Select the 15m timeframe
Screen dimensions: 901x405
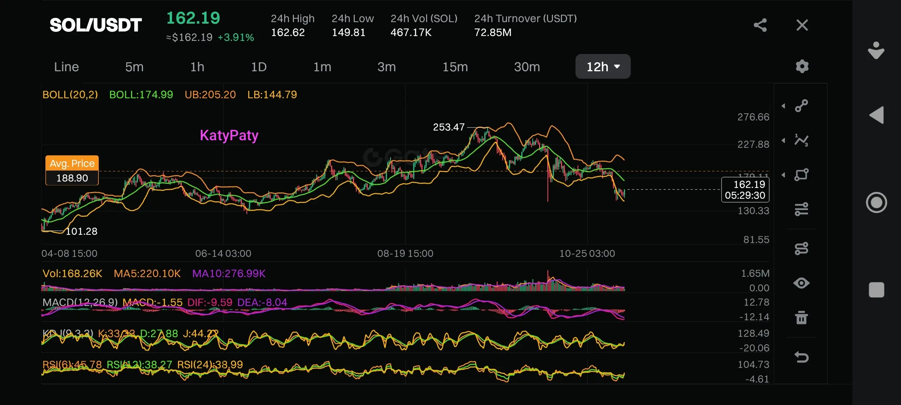(455, 67)
